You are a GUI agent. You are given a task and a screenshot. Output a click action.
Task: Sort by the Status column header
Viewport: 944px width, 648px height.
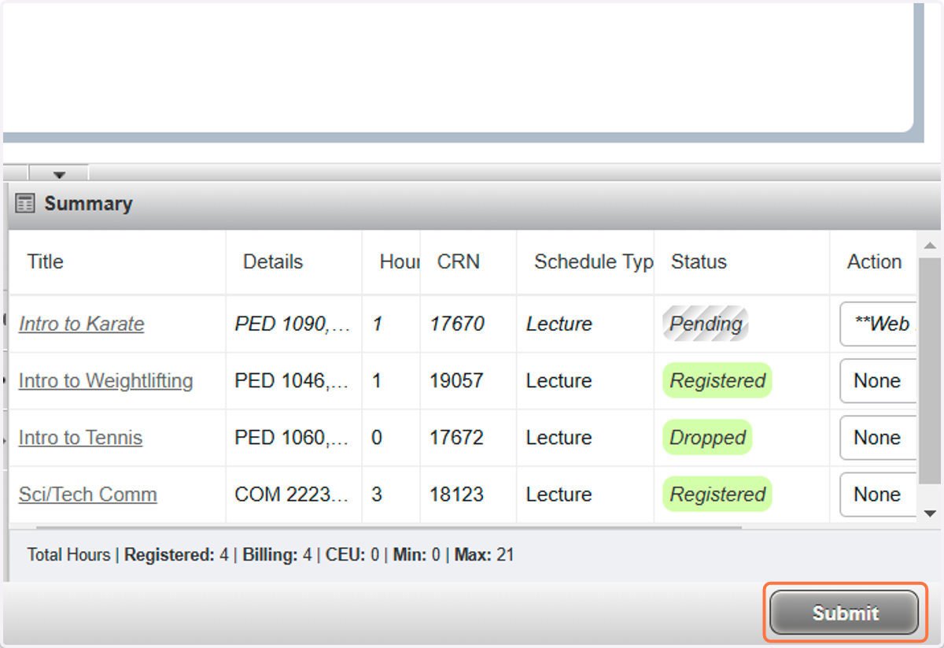click(x=699, y=262)
